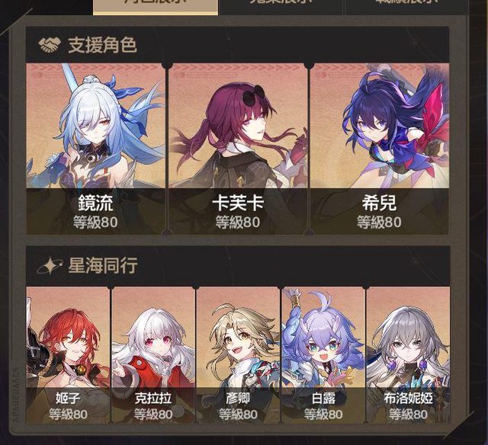Viewport: 488px width, 445px height.
Task: Open the 白露 character card
Action: [323, 355]
